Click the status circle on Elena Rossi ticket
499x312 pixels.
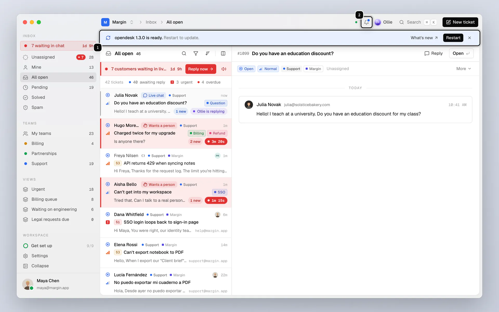point(108,244)
